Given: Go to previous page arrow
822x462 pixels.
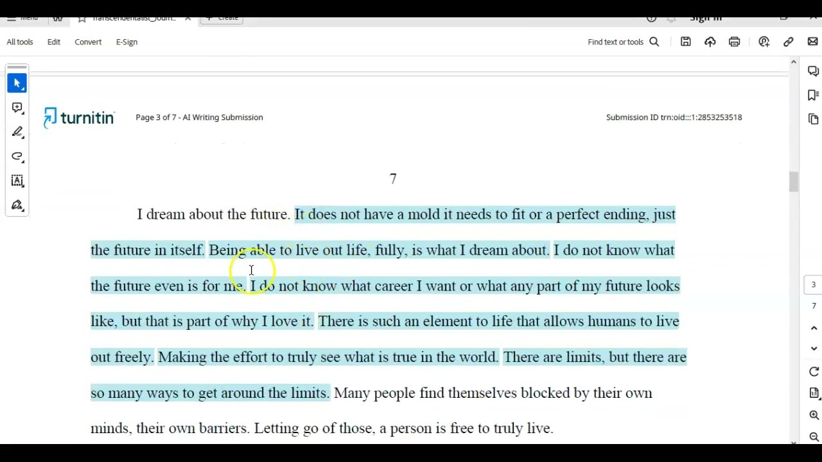Looking at the screenshot, I should tap(814, 328).
